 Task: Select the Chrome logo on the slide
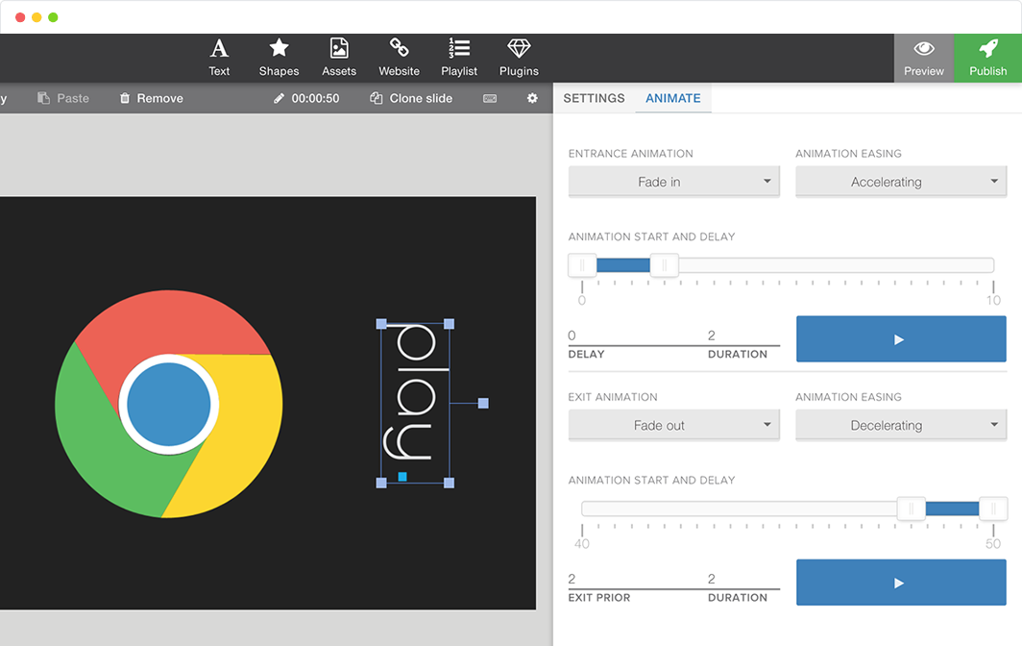click(x=169, y=404)
